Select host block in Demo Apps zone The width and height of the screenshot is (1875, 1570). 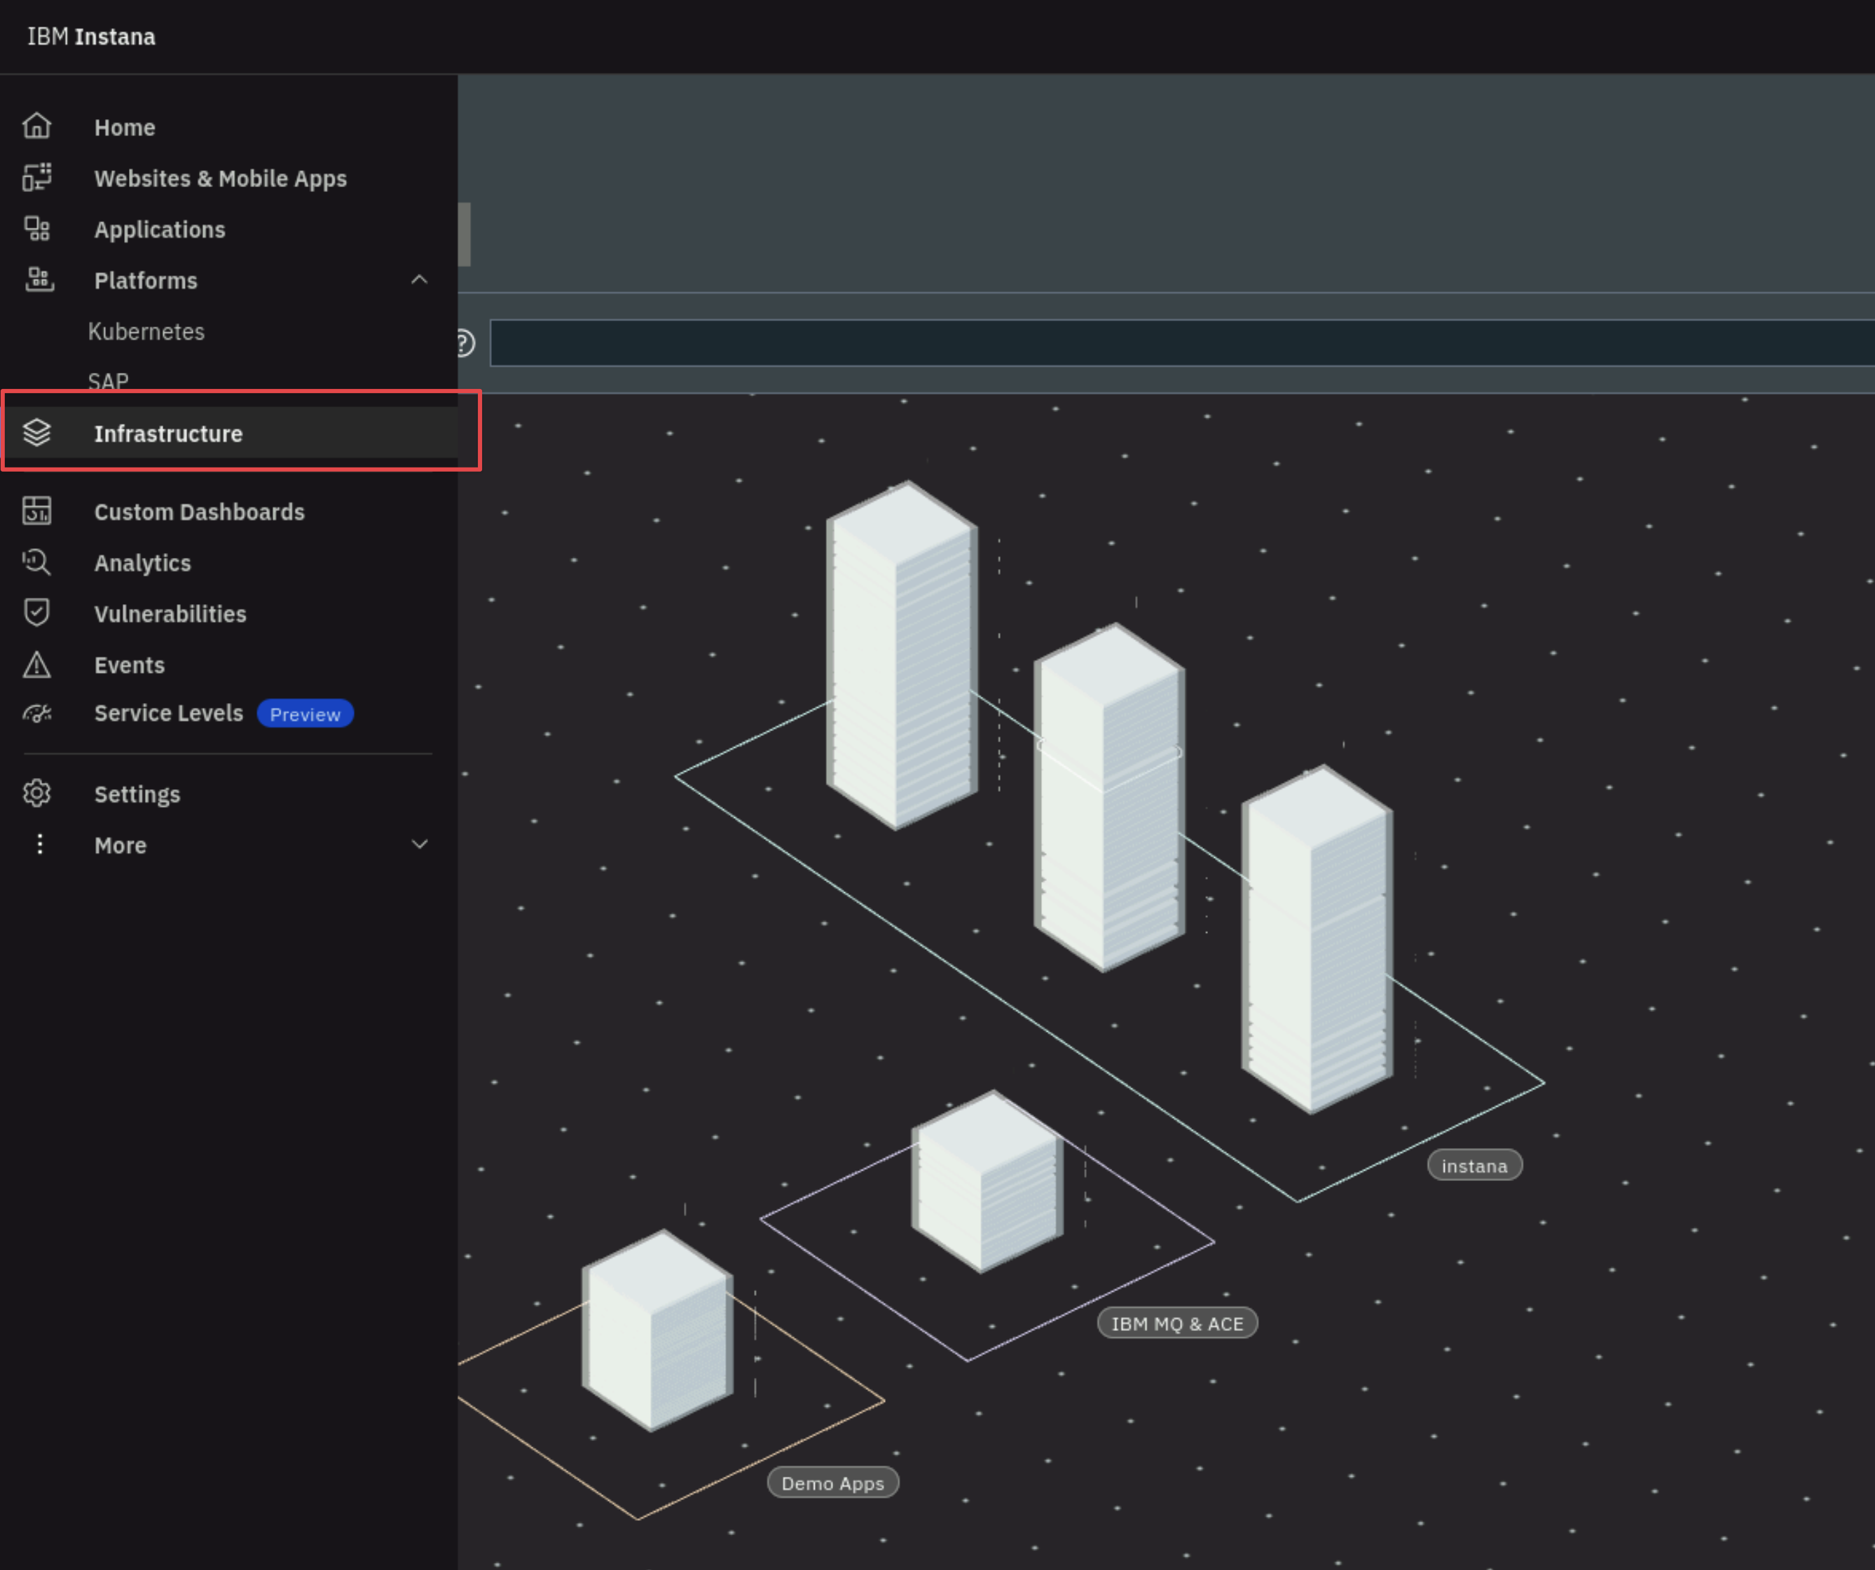pos(657,1330)
